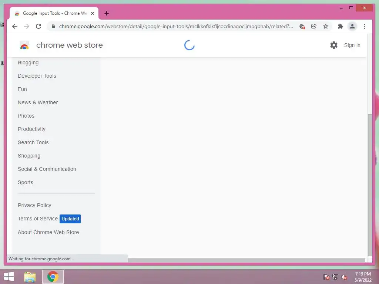Viewport: 379px width, 284px height.
Task: Open the Action Center flag icon
Action: [x=326, y=277]
